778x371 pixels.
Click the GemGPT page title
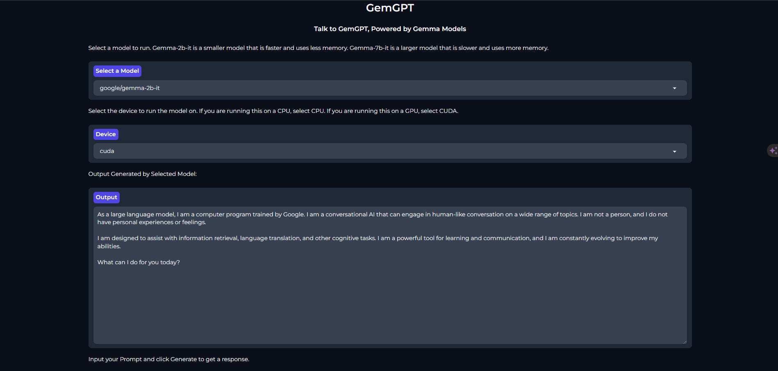coord(390,8)
